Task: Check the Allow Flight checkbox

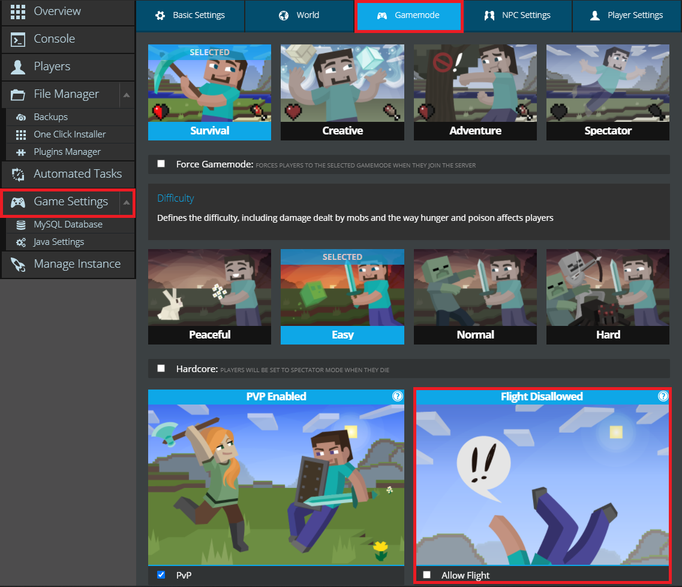Action: (426, 575)
